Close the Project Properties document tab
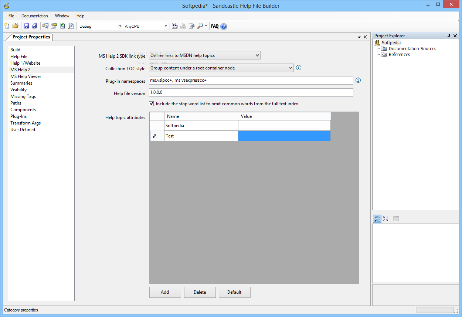This screenshot has width=462, height=317. click(x=366, y=37)
